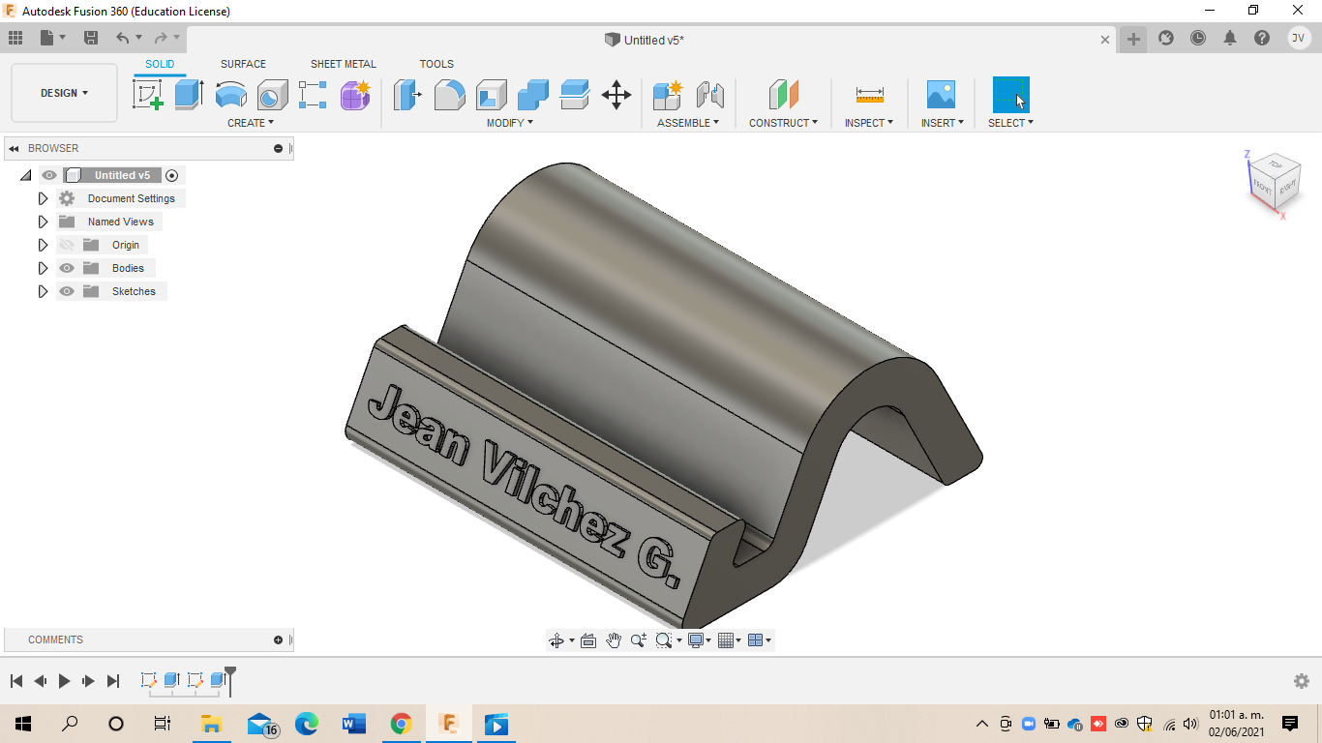The height and width of the screenshot is (743, 1322).
Task: Open the SELECT menu
Action: [1010, 123]
